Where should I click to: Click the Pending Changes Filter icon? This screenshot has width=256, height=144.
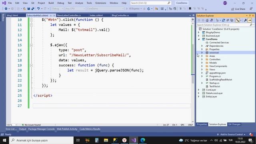[217, 20]
